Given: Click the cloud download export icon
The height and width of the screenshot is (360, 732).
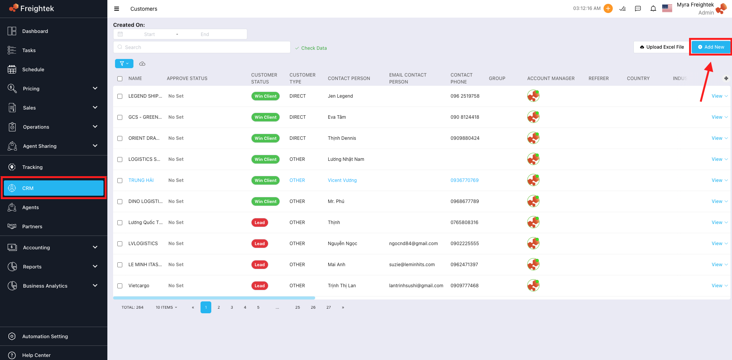Looking at the screenshot, I should point(142,64).
